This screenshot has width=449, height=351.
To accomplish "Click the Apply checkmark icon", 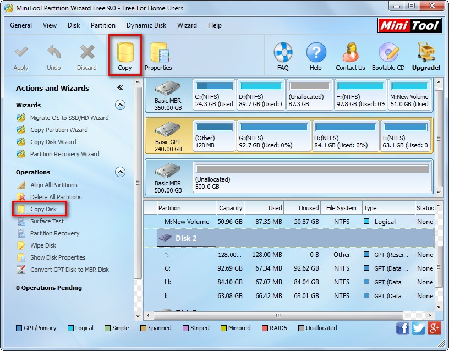I will 21,52.
